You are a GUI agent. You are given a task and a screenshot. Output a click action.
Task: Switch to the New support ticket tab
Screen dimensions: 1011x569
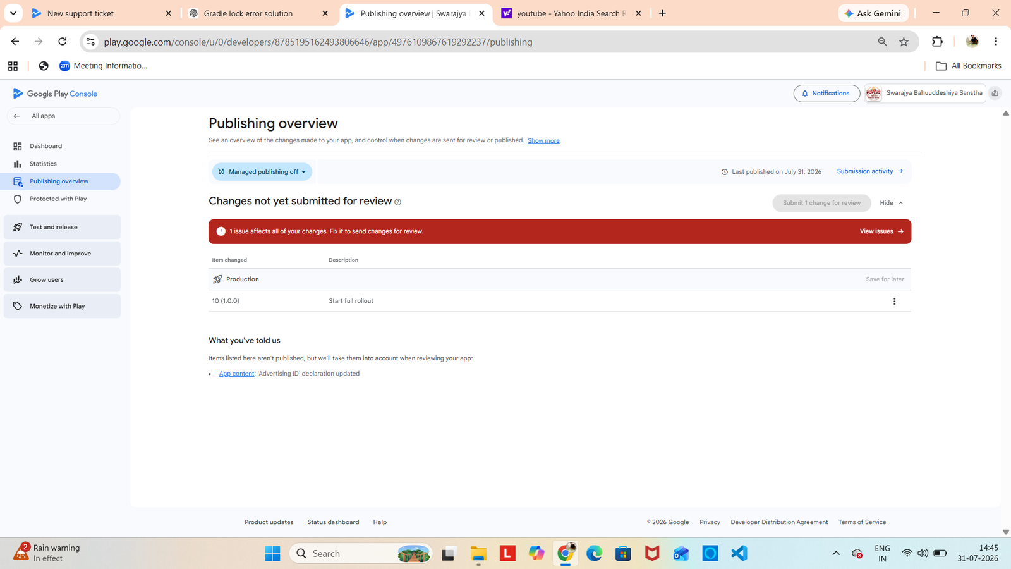pos(101,13)
